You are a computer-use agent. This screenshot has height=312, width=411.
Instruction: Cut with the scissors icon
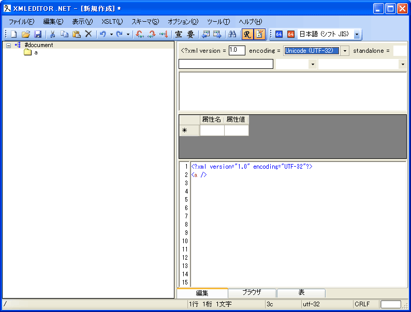pyautogui.click(x=52, y=34)
